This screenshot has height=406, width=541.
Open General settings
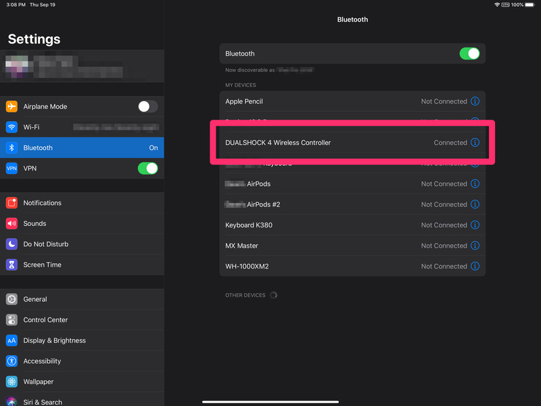(x=82, y=299)
